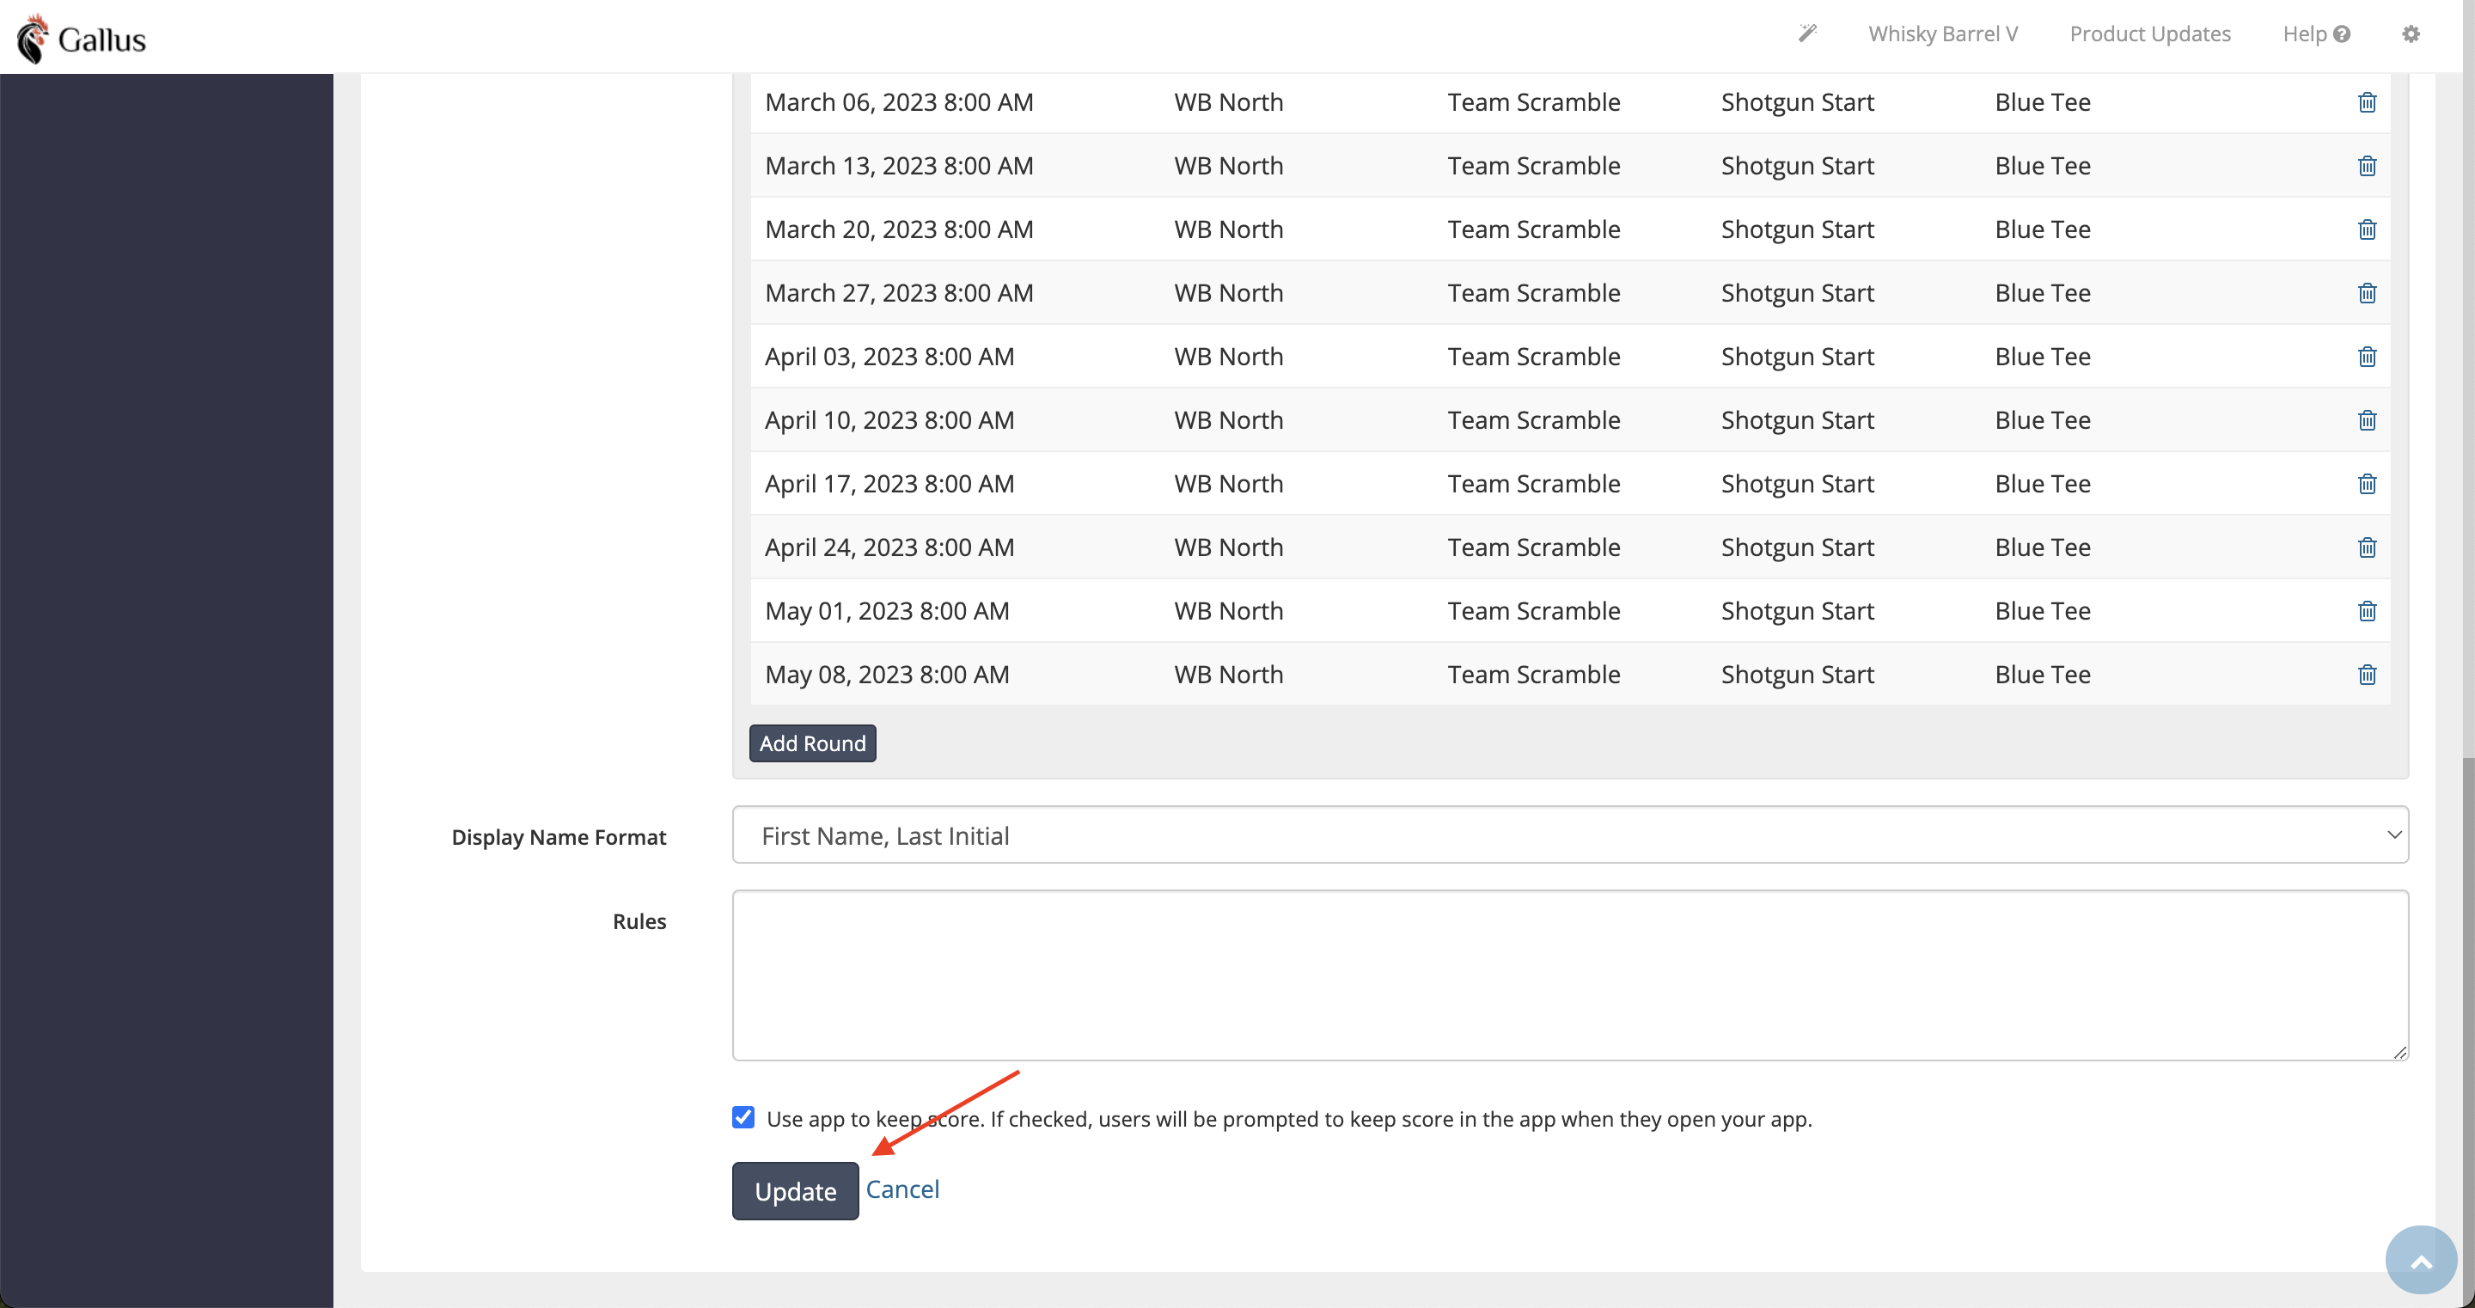Viewport: 2475px width, 1308px height.
Task: Open Whisky Barrel V menu
Action: point(1943,34)
